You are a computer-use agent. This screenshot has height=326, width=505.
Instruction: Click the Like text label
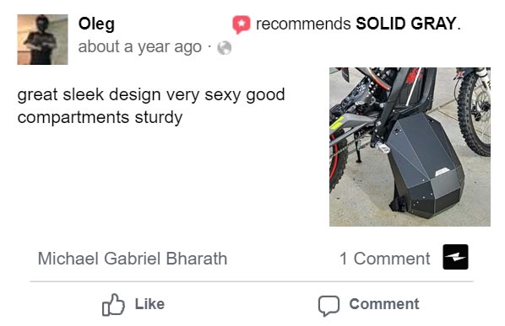pyautogui.click(x=149, y=304)
